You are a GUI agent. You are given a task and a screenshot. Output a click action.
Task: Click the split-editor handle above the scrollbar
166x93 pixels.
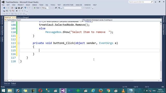[x=161, y=22]
